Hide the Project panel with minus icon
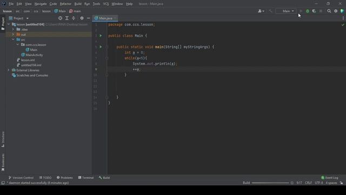The image size is (346, 195). pos(89,18)
